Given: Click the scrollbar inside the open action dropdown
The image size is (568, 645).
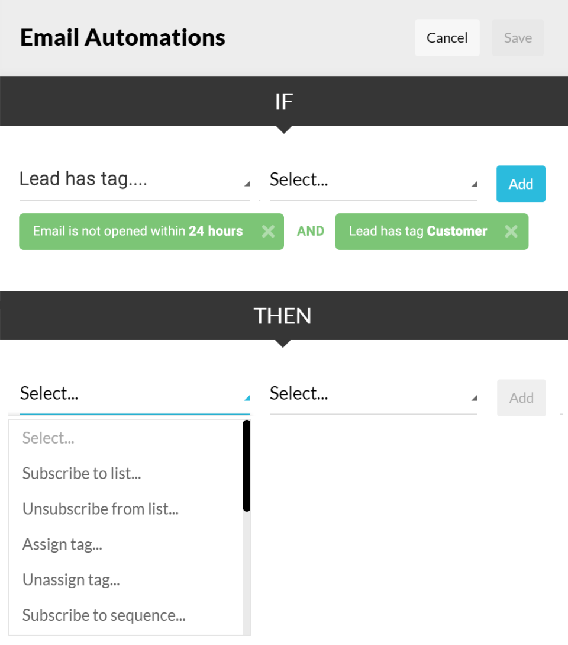Looking at the screenshot, I should tap(245, 465).
